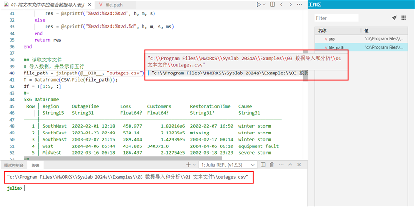415x207 pixels.
Task: Click the workspace Filter field
Action: (x=336, y=18)
